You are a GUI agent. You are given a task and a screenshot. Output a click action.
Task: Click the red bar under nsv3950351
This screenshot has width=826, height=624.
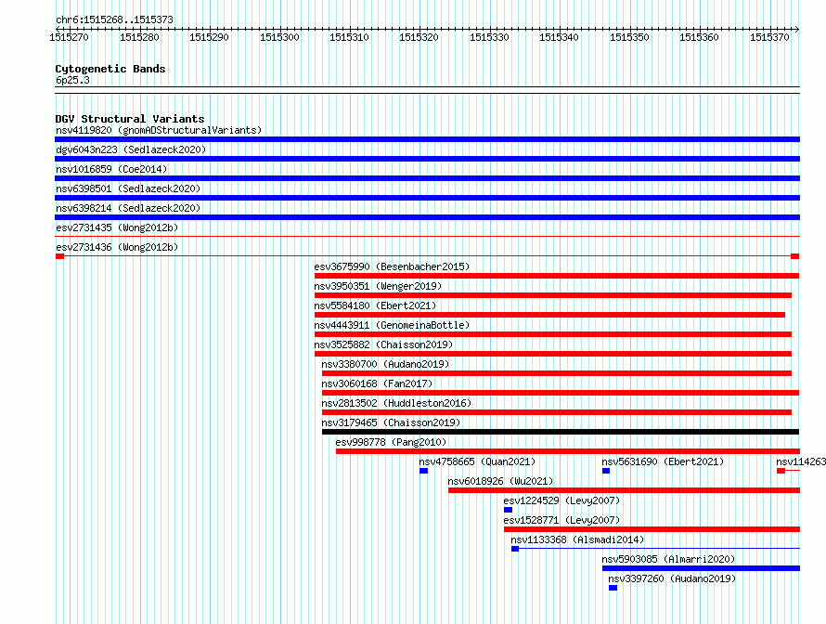coord(553,295)
